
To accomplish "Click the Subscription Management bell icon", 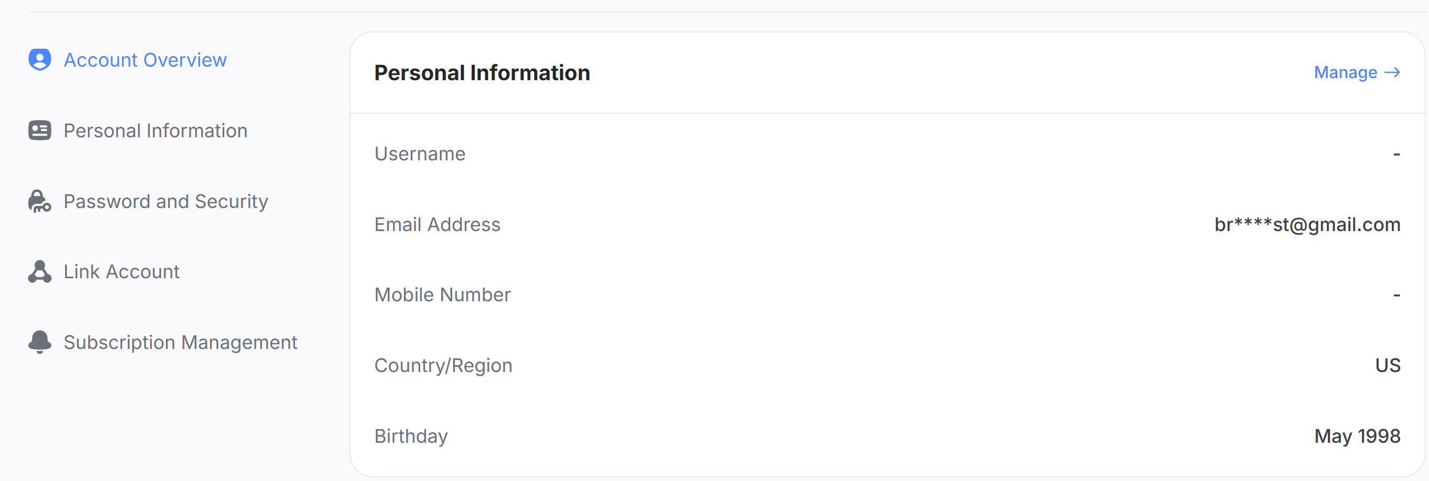I will coord(39,342).
